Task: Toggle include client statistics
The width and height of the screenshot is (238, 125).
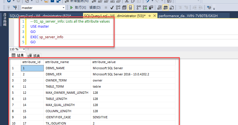Action: [151, 8]
